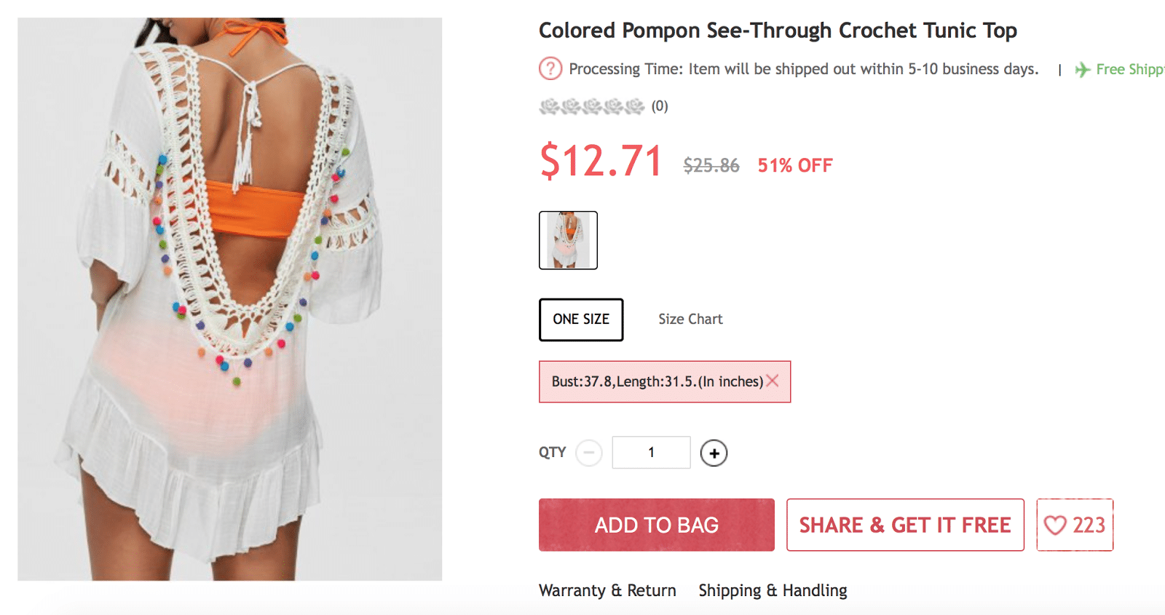Click the 51% OFF discount label

tap(794, 166)
